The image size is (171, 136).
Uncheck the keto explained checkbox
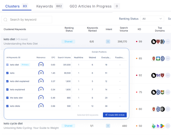tap(8, 89)
